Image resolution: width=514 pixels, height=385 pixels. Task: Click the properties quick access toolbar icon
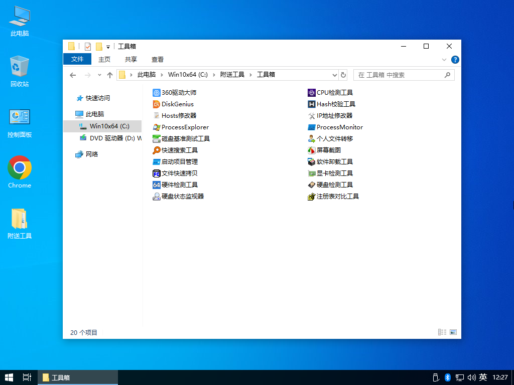pos(87,47)
